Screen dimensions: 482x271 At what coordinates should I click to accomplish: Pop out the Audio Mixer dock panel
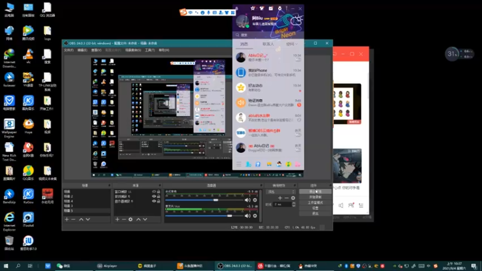(261, 185)
